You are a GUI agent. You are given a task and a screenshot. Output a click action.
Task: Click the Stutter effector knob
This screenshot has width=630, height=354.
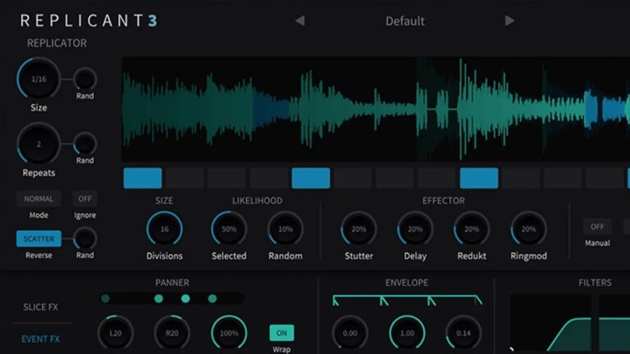point(358,229)
